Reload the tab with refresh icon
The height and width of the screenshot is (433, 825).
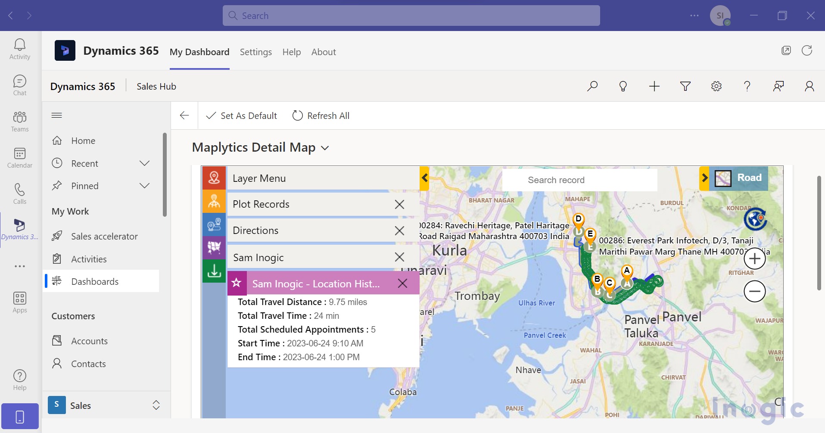pos(807,50)
